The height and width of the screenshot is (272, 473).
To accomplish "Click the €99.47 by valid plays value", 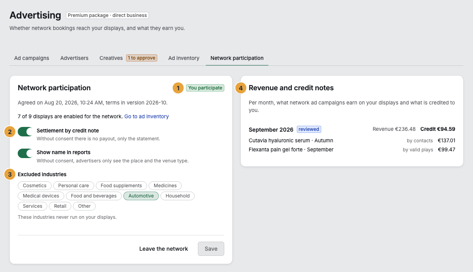I will pyautogui.click(x=447, y=150).
